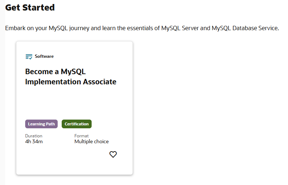Click the word MySQL in the card title
The image size is (288, 185).
pos(73,72)
